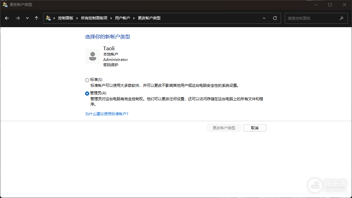Click the 搜索控制面板 search field

[x=316, y=18]
